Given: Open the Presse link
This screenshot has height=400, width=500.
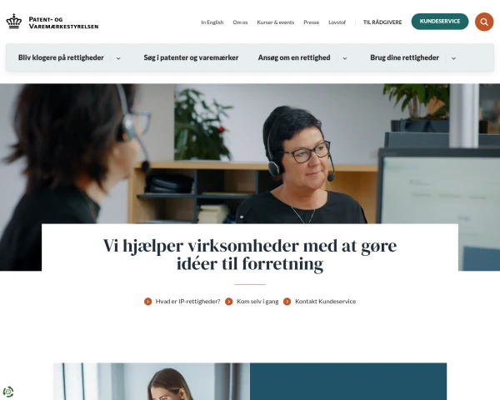Looking at the screenshot, I should [x=311, y=22].
